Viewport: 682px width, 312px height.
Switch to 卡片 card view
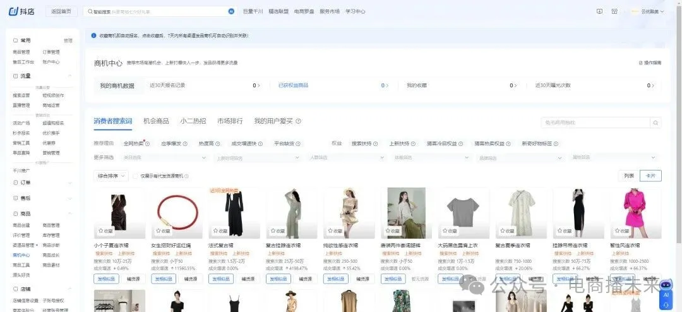tap(650, 176)
